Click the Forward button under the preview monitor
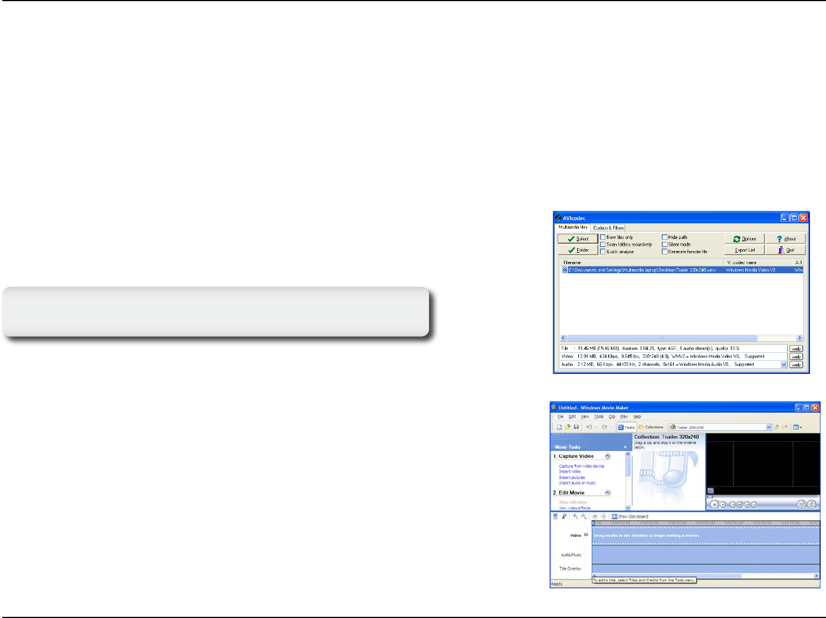826x618 pixels. pos(754,504)
